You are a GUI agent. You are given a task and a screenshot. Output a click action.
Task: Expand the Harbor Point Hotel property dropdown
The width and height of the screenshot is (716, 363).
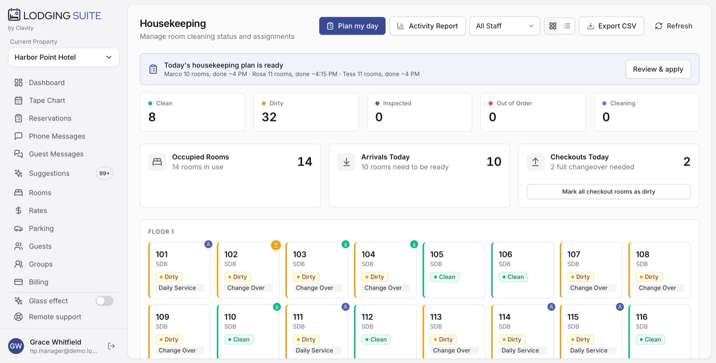(64, 57)
